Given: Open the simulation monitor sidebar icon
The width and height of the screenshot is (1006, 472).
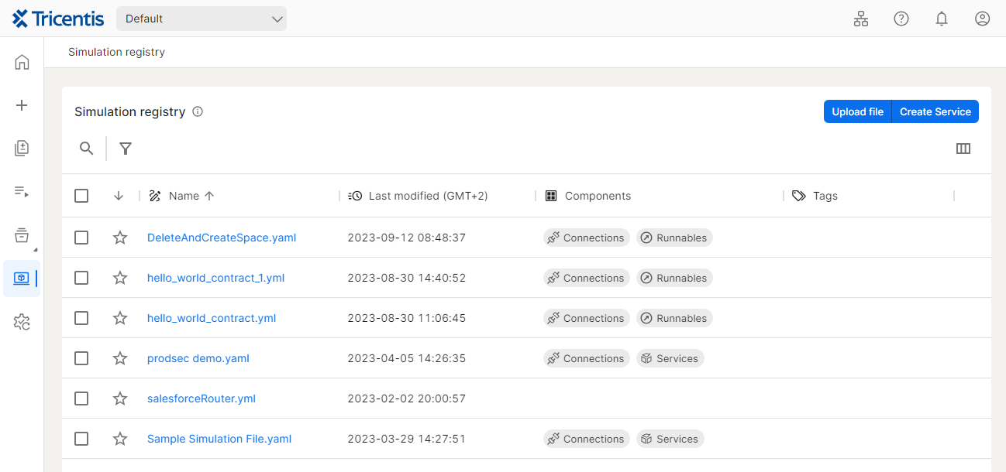Looking at the screenshot, I should click(22, 278).
